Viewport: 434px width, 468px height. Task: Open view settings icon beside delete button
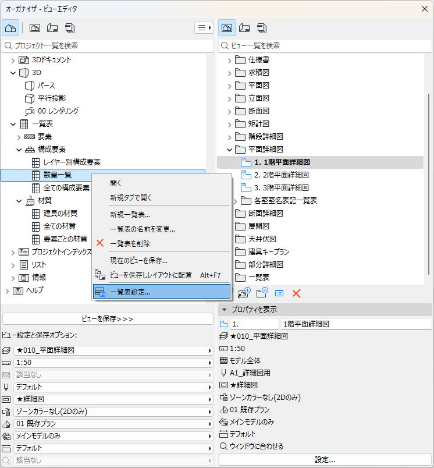[279, 293]
